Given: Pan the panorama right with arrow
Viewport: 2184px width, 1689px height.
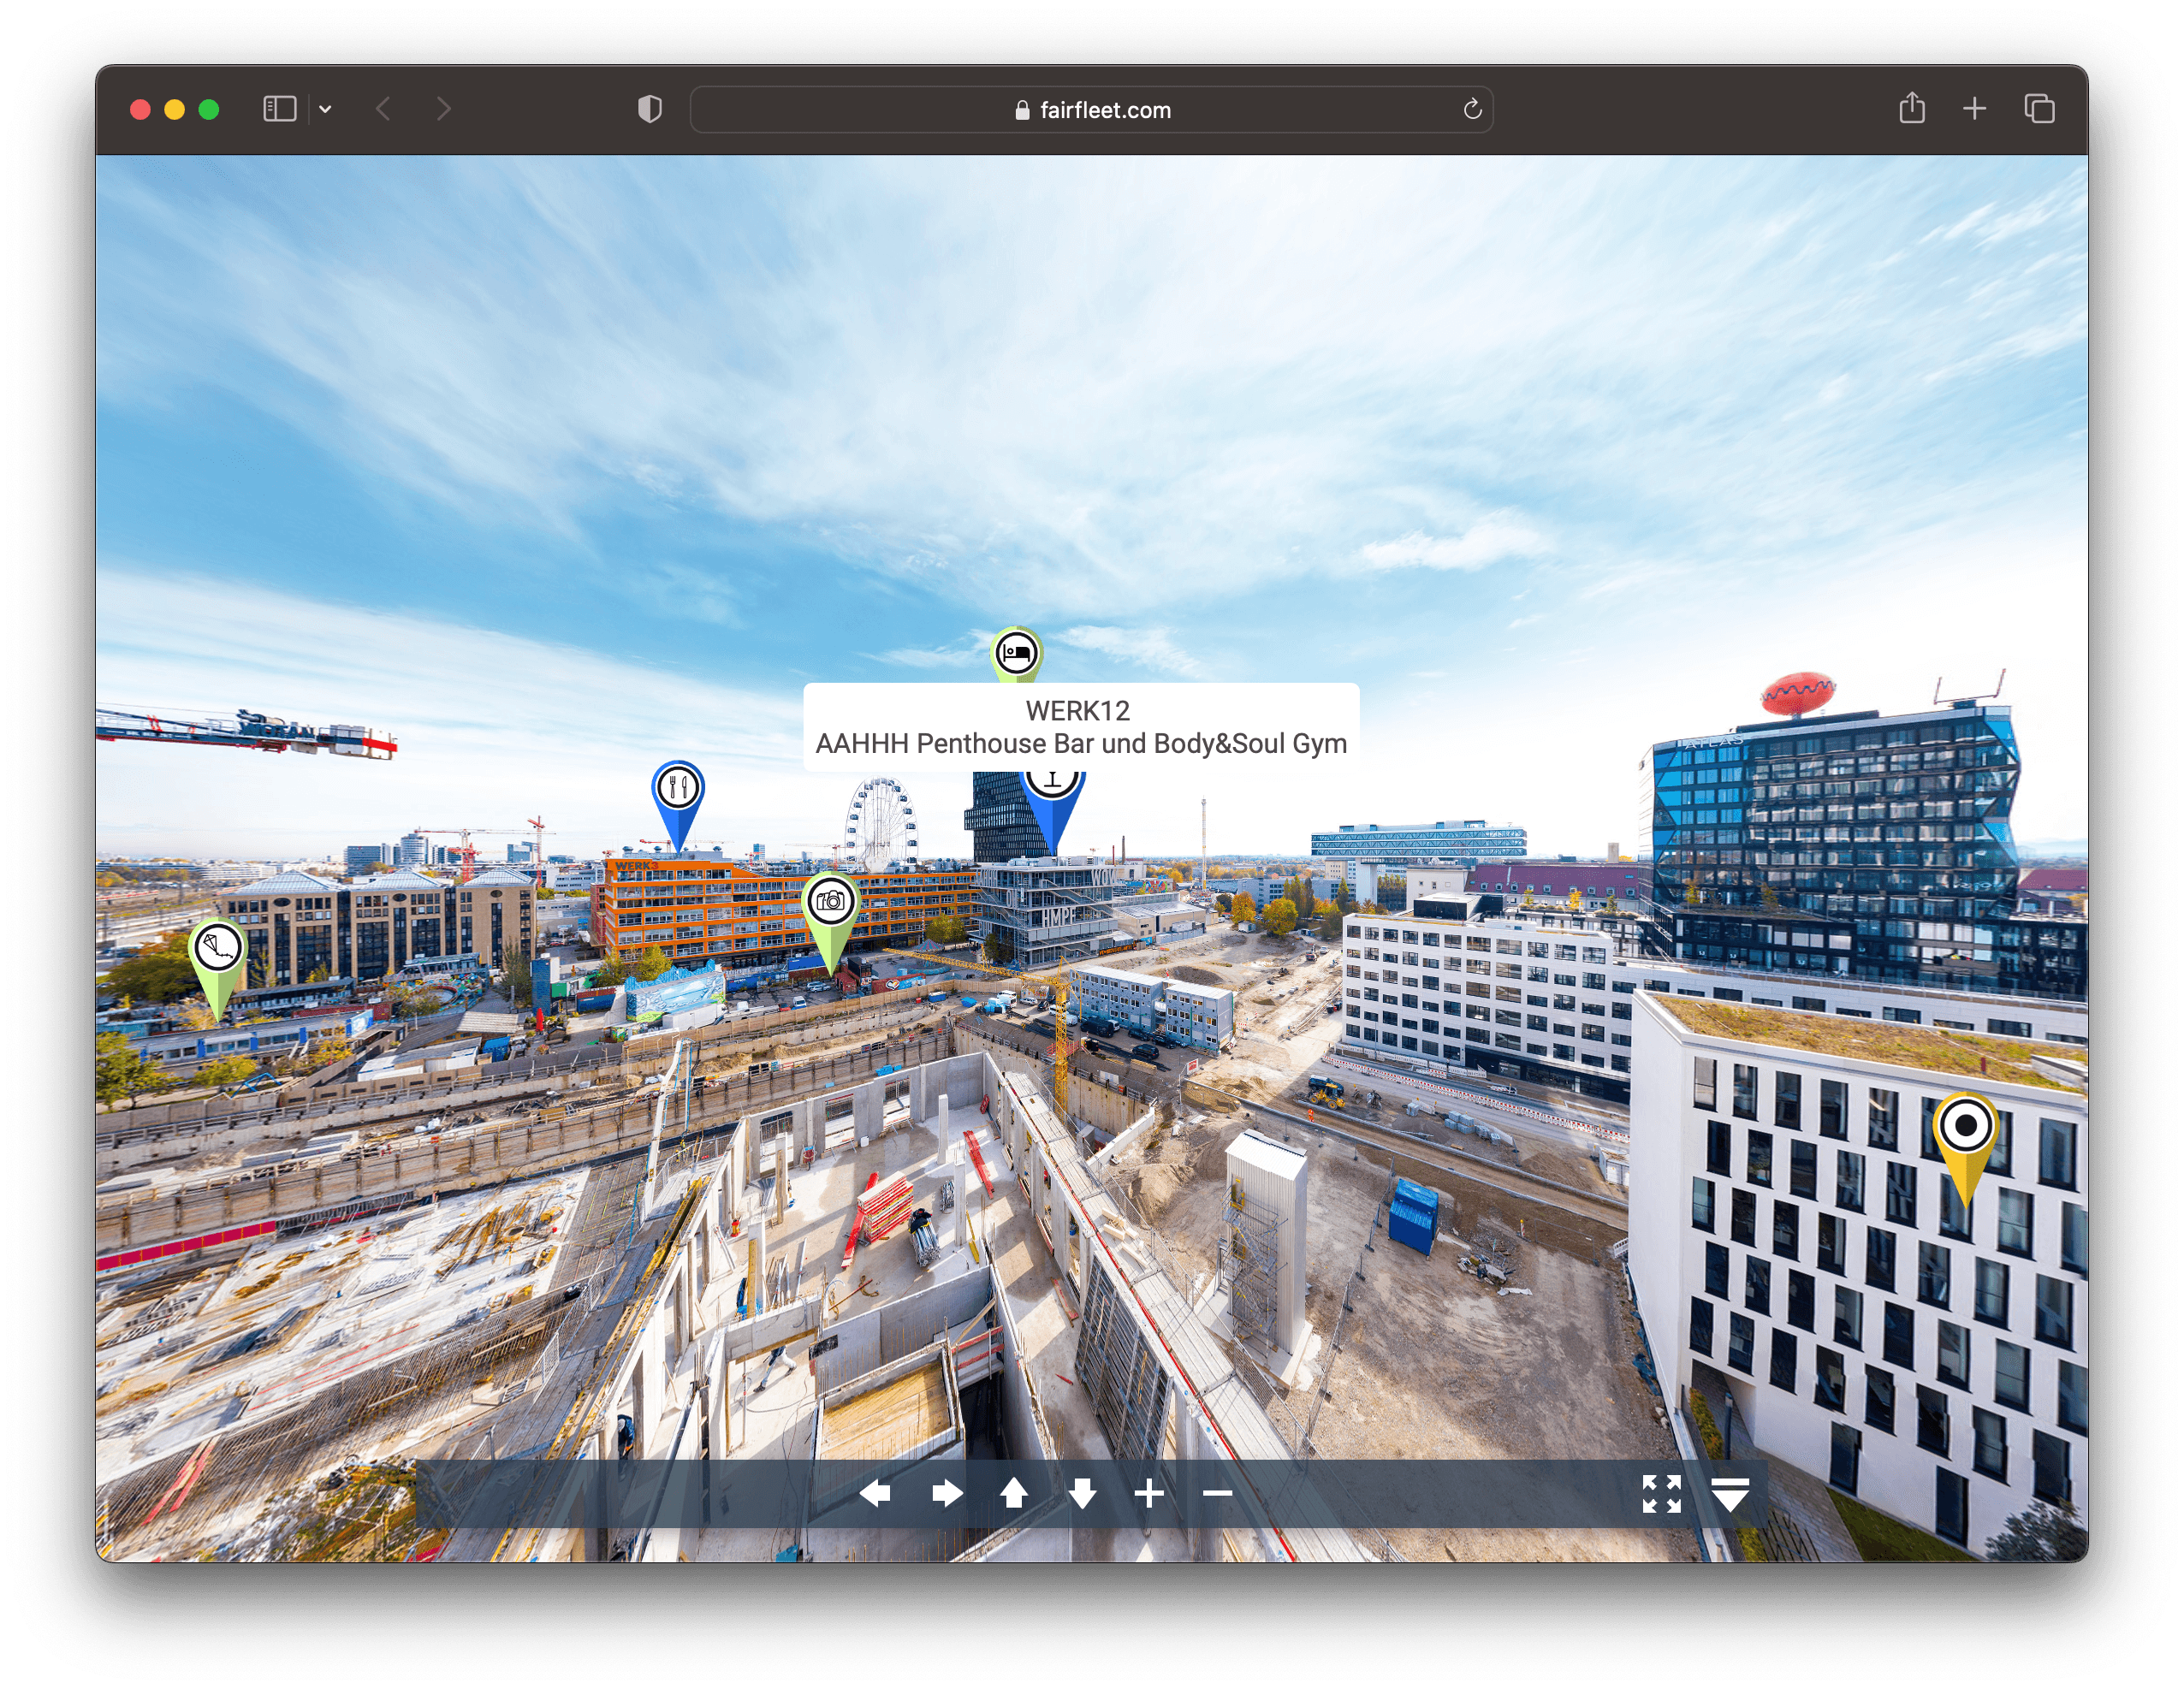Looking at the screenshot, I should (x=946, y=1494).
